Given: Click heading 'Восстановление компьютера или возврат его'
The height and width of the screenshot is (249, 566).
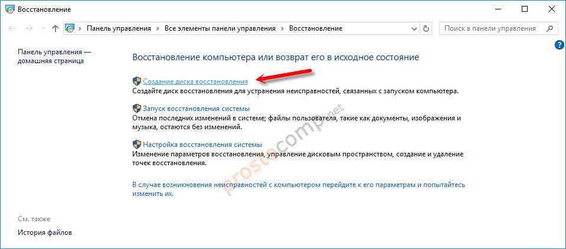Looking at the screenshot, I should pos(276,57).
